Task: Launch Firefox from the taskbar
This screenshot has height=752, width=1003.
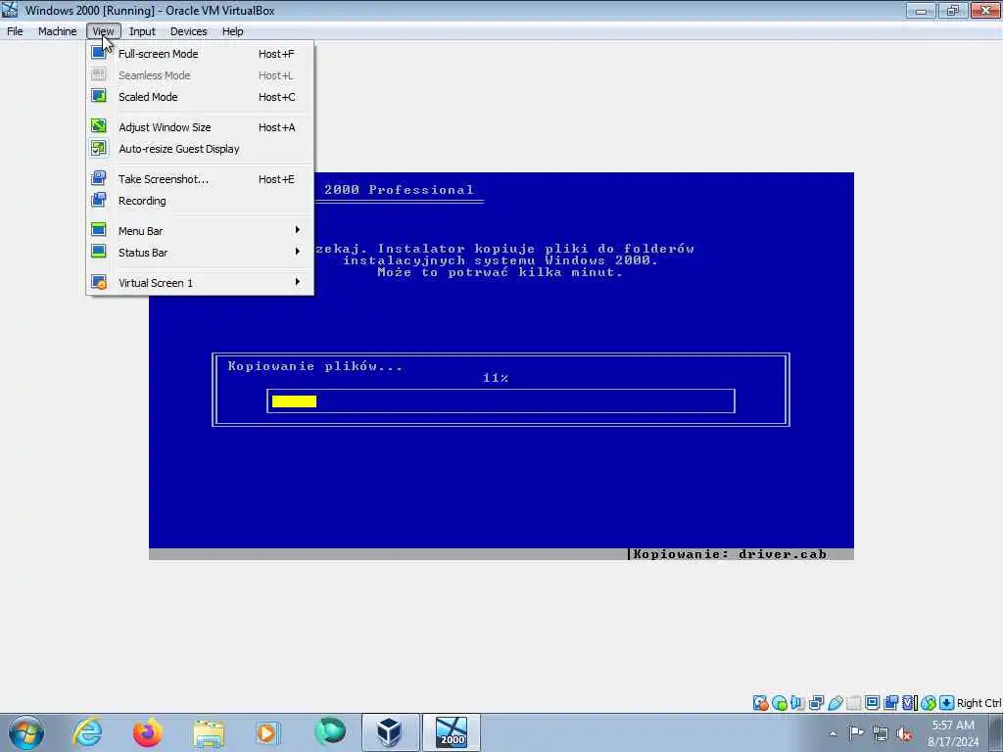Action: [148, 732]
